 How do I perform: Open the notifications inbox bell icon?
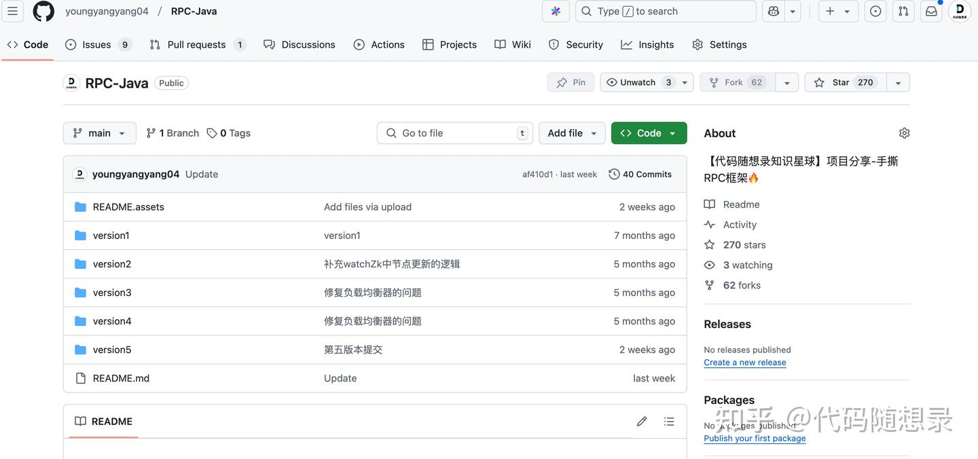tap(930, 11)
